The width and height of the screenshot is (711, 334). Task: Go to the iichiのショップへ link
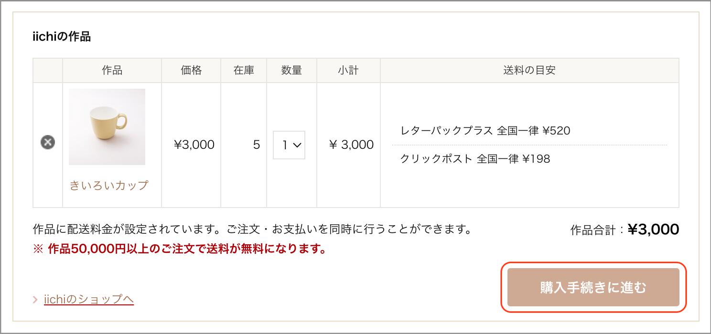[89, 299]
